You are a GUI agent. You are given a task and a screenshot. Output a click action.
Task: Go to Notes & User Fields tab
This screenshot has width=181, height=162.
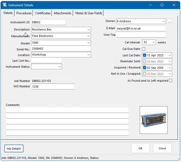point(89,13)
